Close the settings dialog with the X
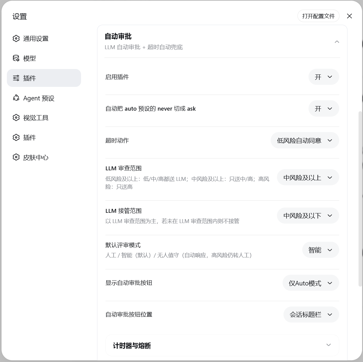The height and width of the screenshot is (362, 363). (x=349, y=16)
